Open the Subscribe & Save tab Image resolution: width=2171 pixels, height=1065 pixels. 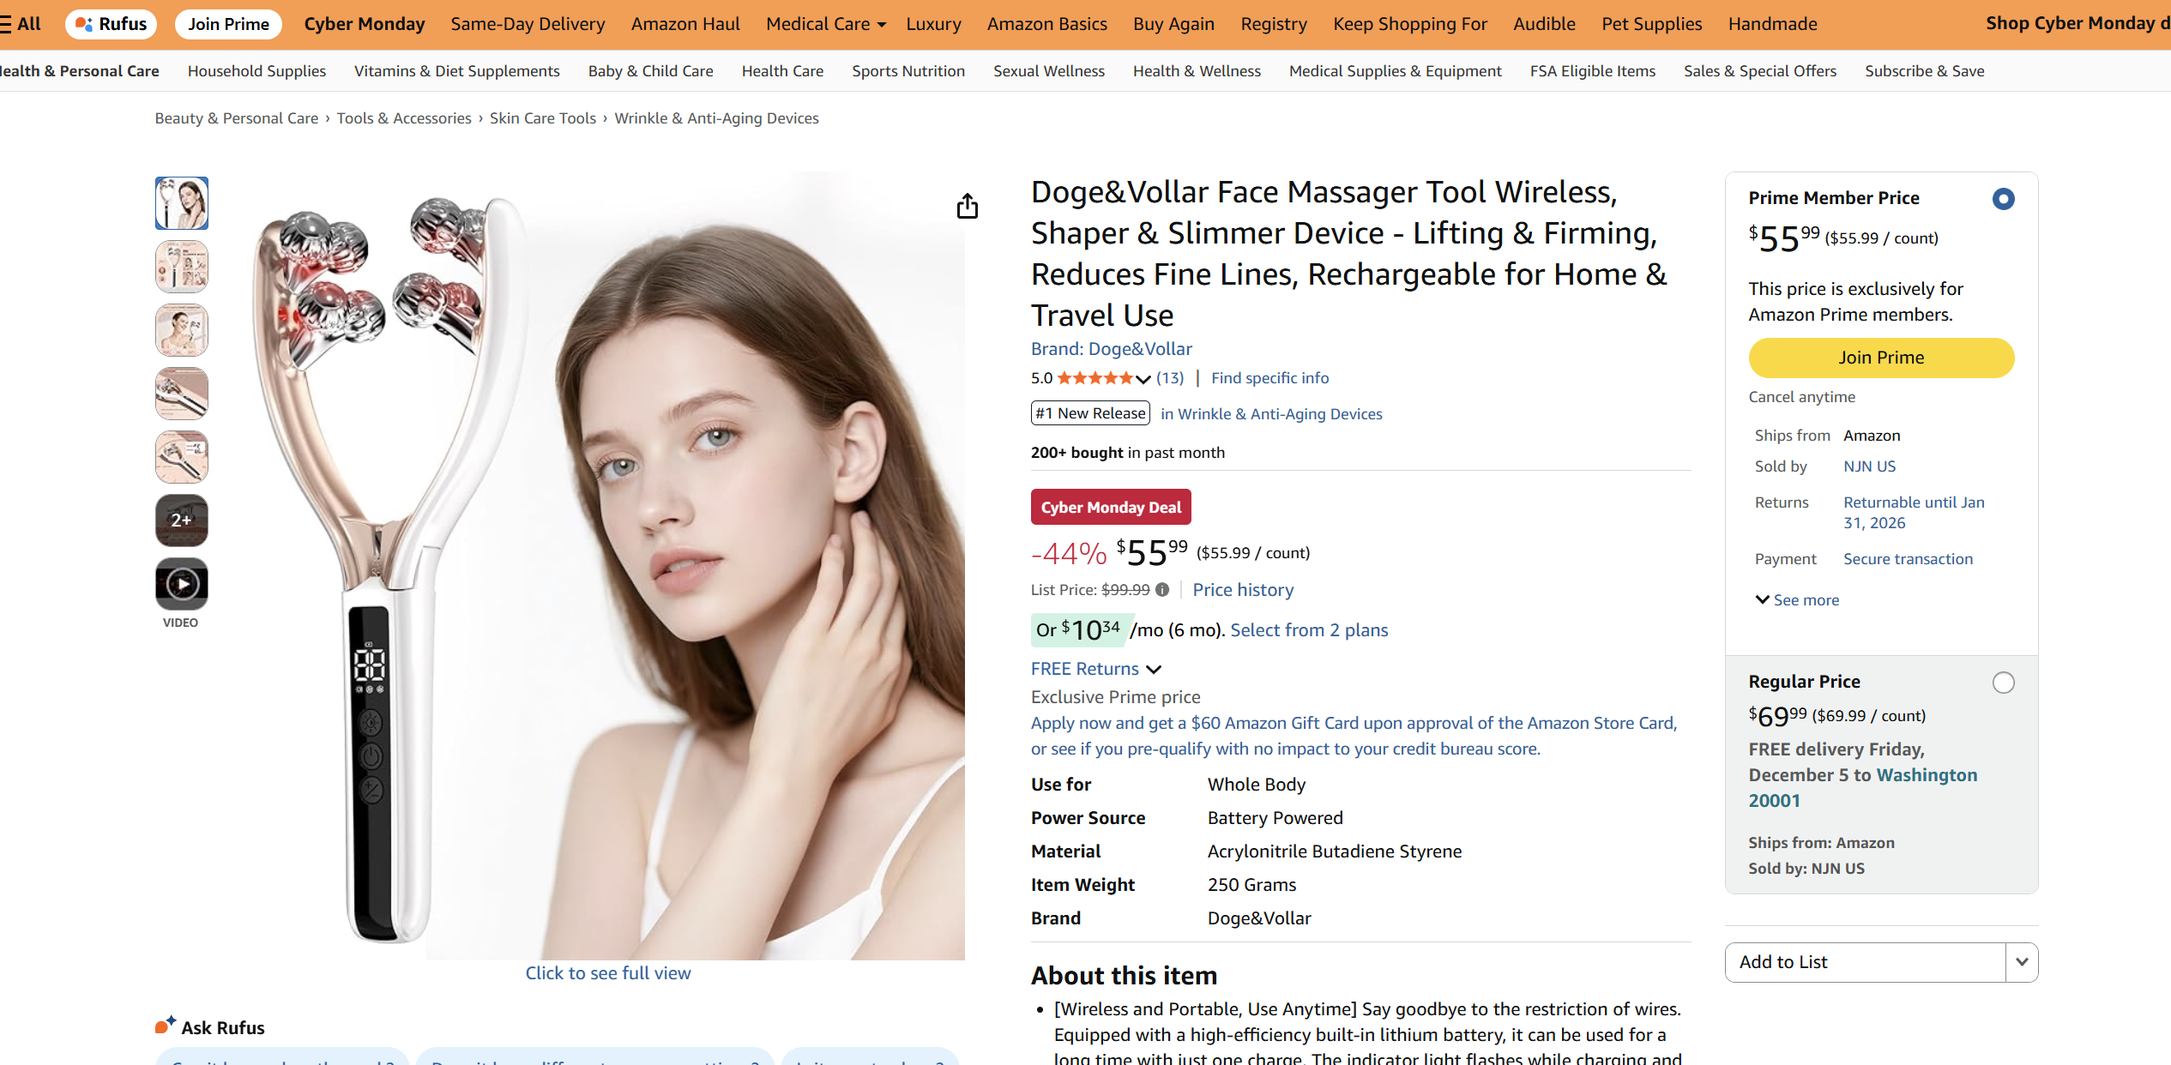pyautogui.click(x=1924, y=70)
